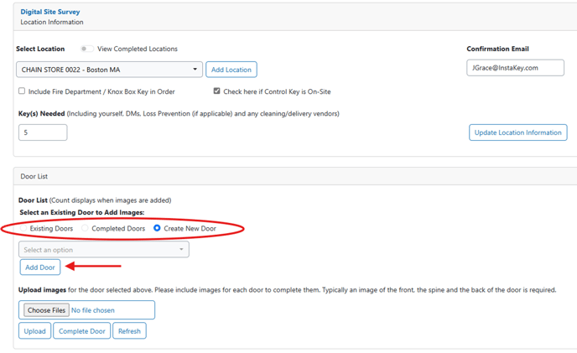Enable Include Fire Department / Knox Box Key checkbox
The width and height of the screenshot is (577, 353).
click(22, 91)
